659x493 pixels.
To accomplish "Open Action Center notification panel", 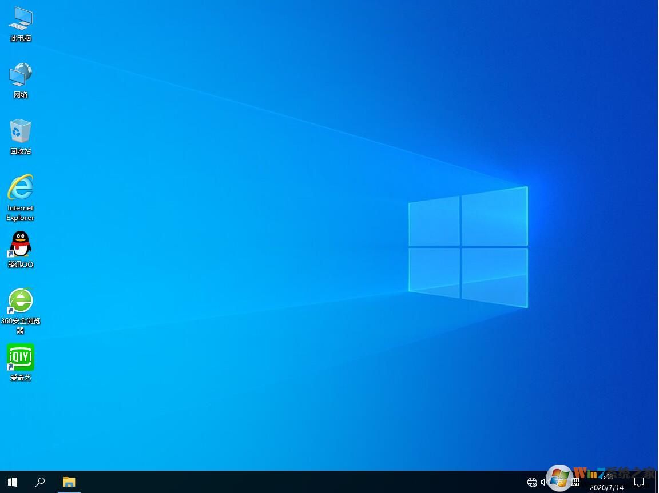I will (638, 482).
